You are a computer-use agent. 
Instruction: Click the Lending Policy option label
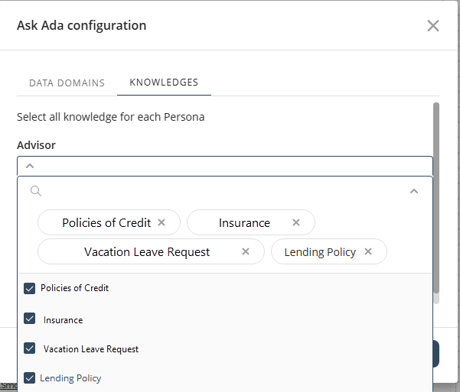click(70, 378)
